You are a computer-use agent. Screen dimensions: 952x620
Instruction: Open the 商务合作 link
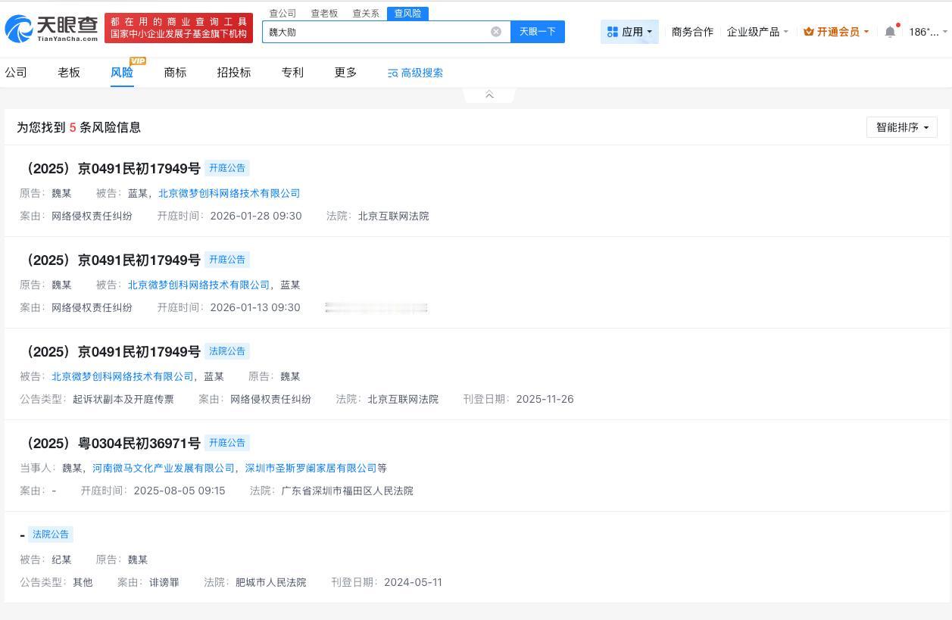pos(692,32)
